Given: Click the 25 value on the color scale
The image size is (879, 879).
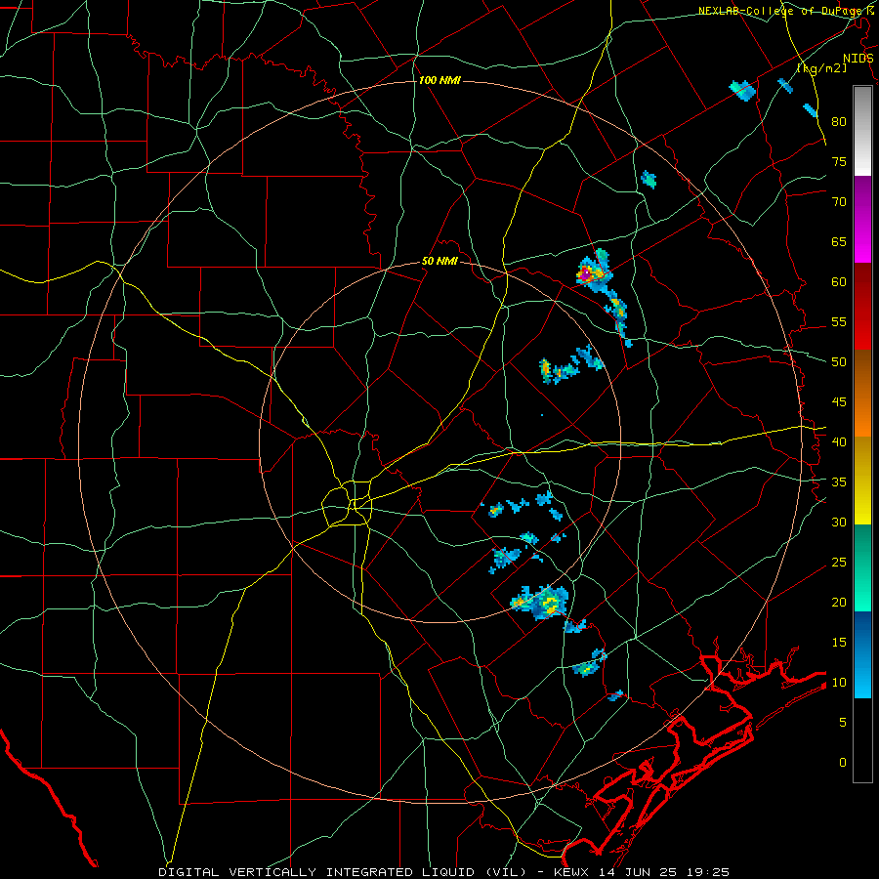Looking at the screenshot, I should (839, 563).
